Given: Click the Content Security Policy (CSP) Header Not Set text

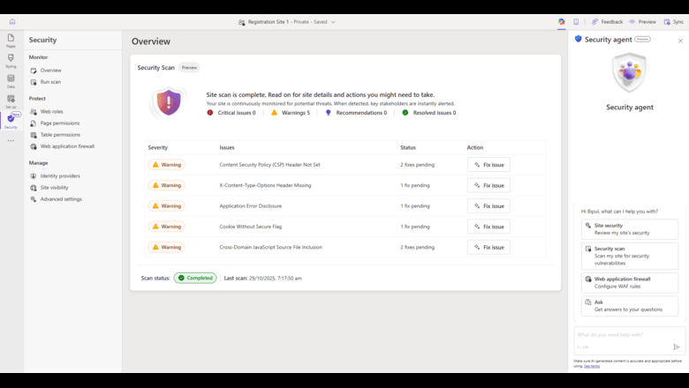Looking at the screenshot, I should [269, 165].
